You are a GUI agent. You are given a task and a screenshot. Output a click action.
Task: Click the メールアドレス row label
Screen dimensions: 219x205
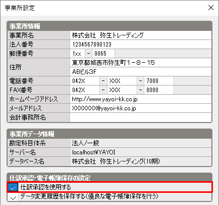click(39, 108)
